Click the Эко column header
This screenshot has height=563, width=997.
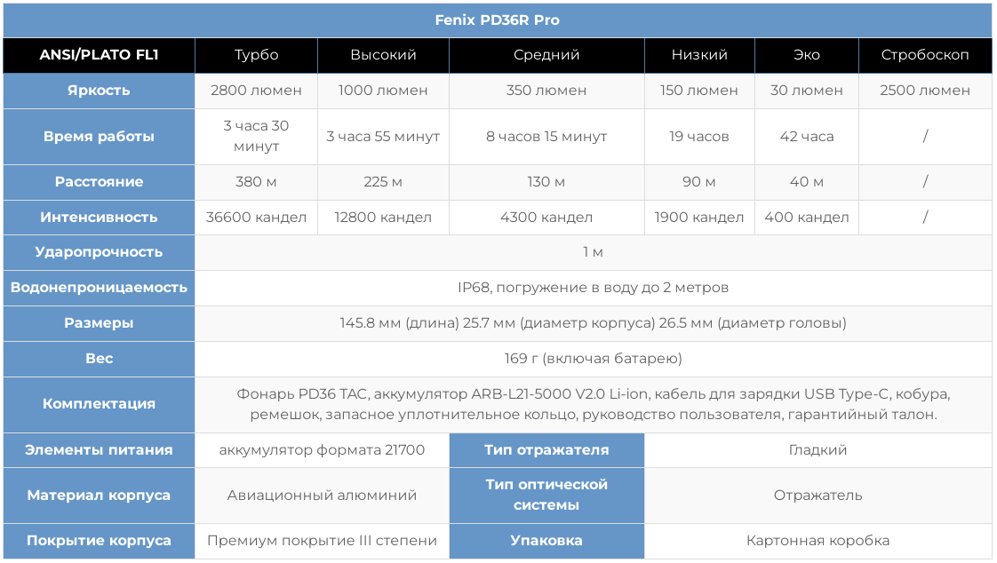click(x=806, y=55)
